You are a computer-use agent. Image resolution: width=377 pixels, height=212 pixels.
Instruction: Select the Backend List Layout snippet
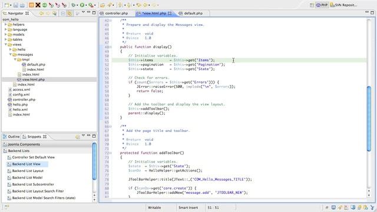pyautogui.click(x=28, y=171)
